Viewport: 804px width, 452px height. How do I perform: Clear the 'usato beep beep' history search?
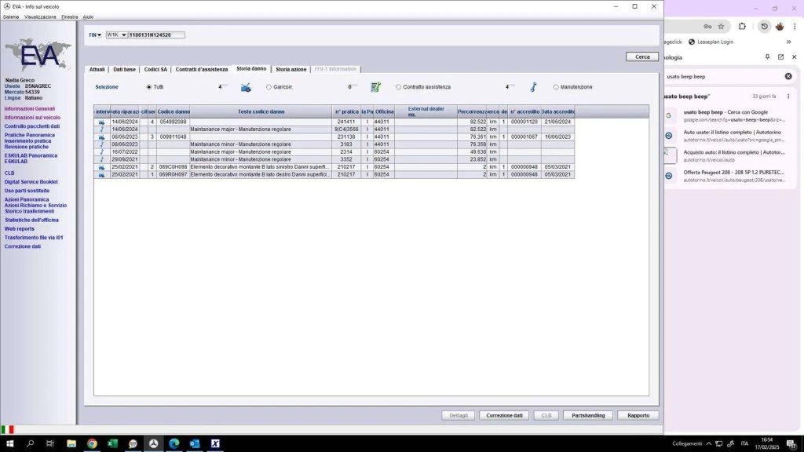[788, 76]
